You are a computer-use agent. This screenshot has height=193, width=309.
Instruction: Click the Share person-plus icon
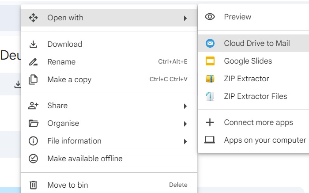coord(33,106)
